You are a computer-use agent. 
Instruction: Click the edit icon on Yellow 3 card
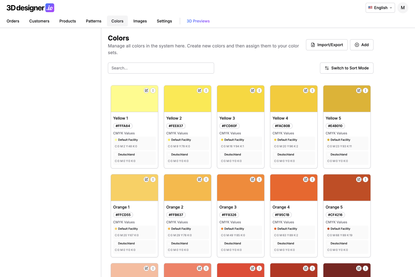[252, 90]
